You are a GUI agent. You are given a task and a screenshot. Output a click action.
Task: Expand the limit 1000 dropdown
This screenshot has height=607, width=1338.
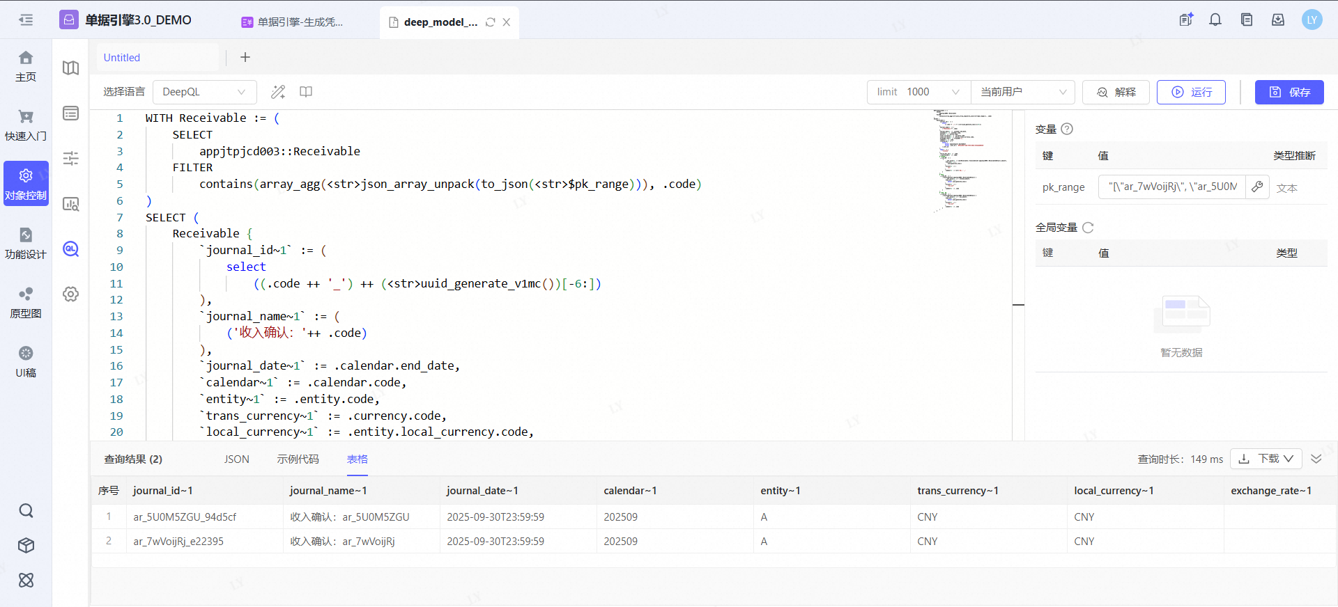pos(918,92)
